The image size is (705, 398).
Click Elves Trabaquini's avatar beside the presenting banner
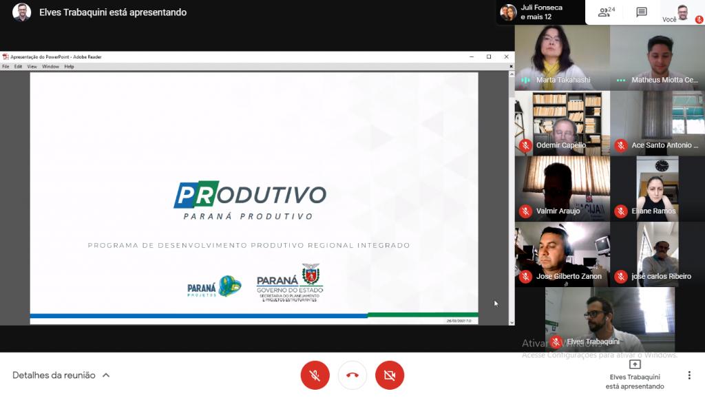pos(21,12)
